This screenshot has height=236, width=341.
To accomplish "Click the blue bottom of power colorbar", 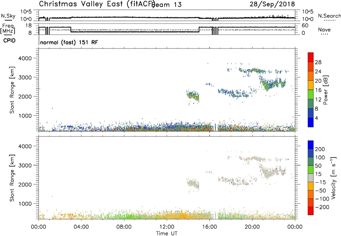I will coord(311,122).
